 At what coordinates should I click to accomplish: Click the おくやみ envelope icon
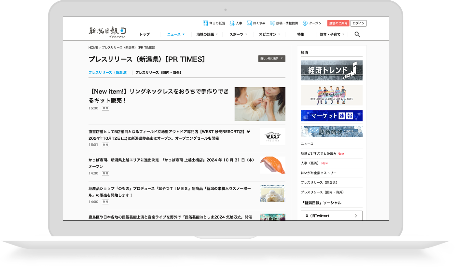pos(249,23)
